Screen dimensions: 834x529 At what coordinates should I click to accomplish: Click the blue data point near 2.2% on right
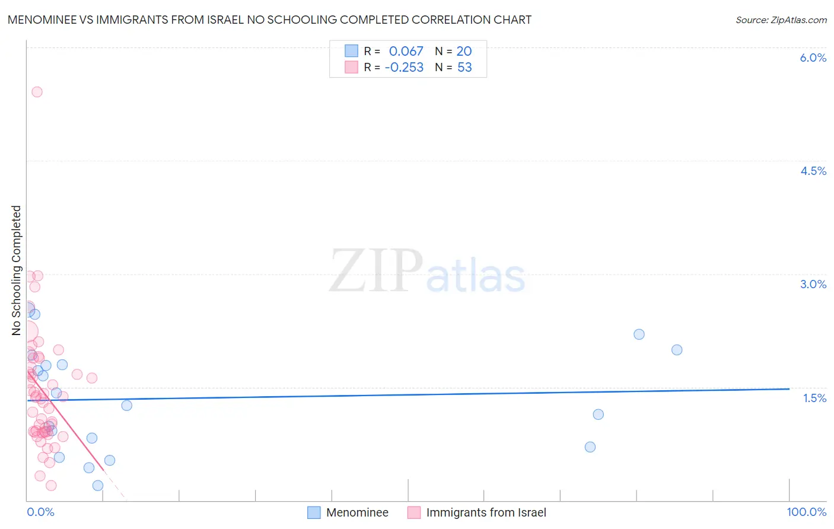click(639, 334)
